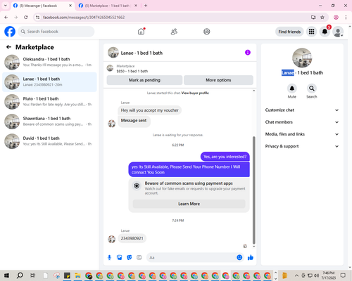Click the 2343980921 message bubble
This screenshot has height=281, width=352.
(x=132, y=238)
